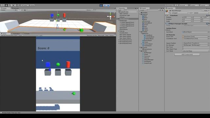Click the Scene orientation gizmo
The height and width of the screenshot is (118, 210).
click(111, 16)
